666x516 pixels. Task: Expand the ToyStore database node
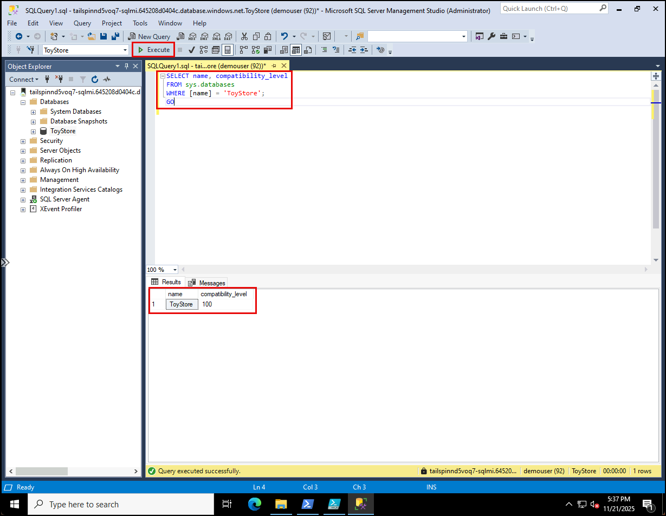tap(34, 130)
